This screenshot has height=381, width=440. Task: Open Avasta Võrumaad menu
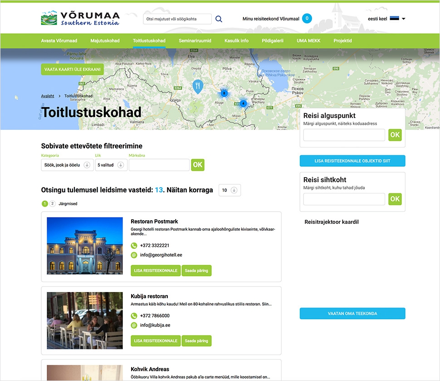(59, 41)
